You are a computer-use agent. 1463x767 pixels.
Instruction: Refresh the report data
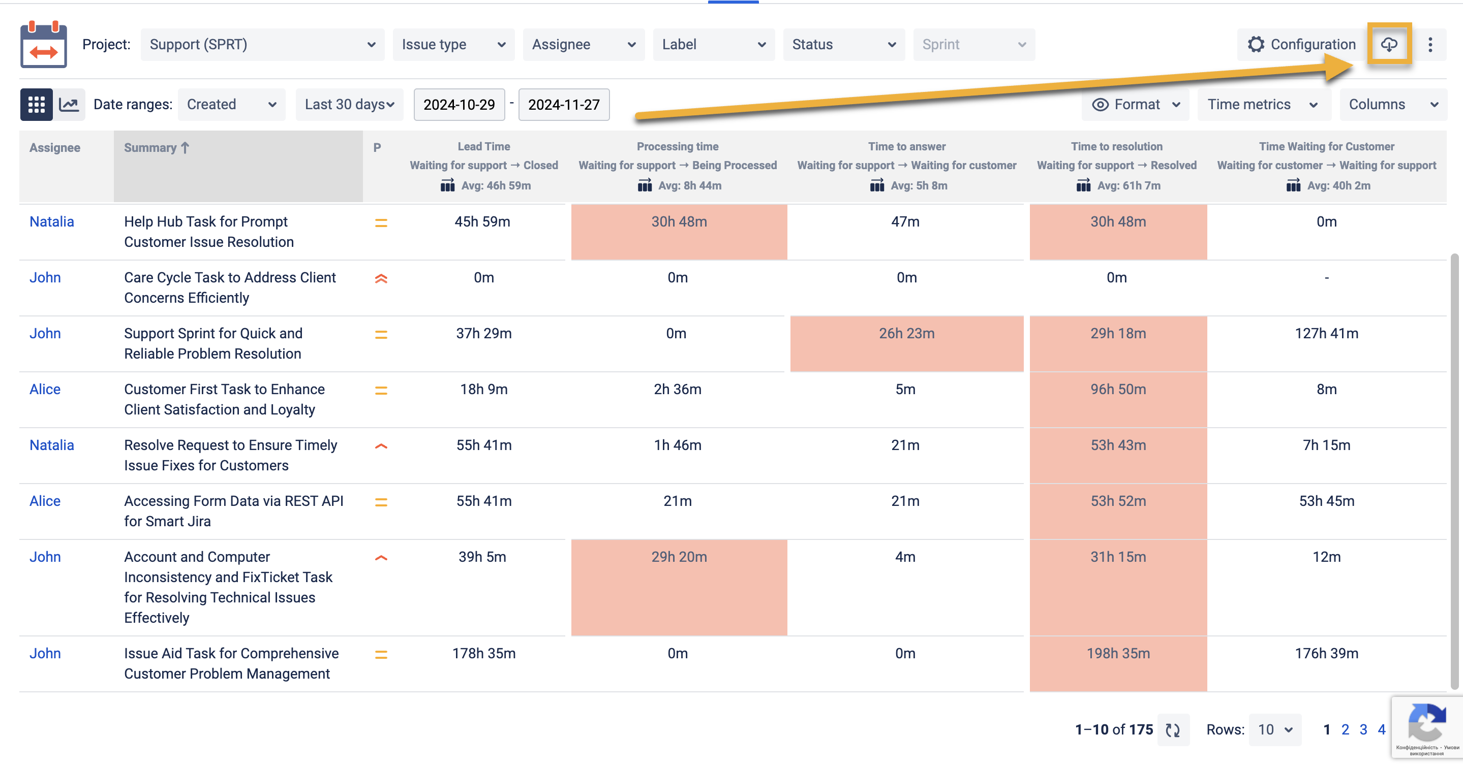pyautogui.click(x=1174, y=729)
